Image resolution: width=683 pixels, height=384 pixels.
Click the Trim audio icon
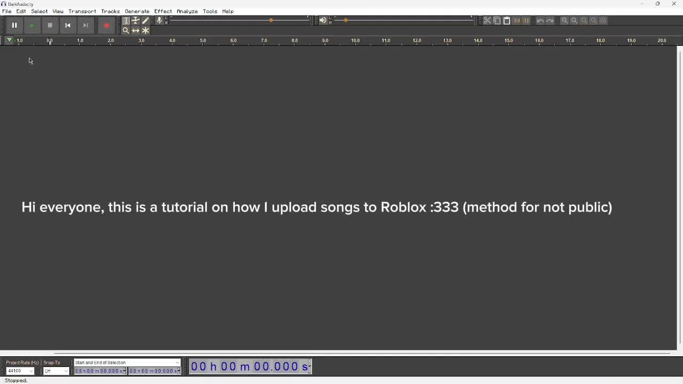(517, 20)
